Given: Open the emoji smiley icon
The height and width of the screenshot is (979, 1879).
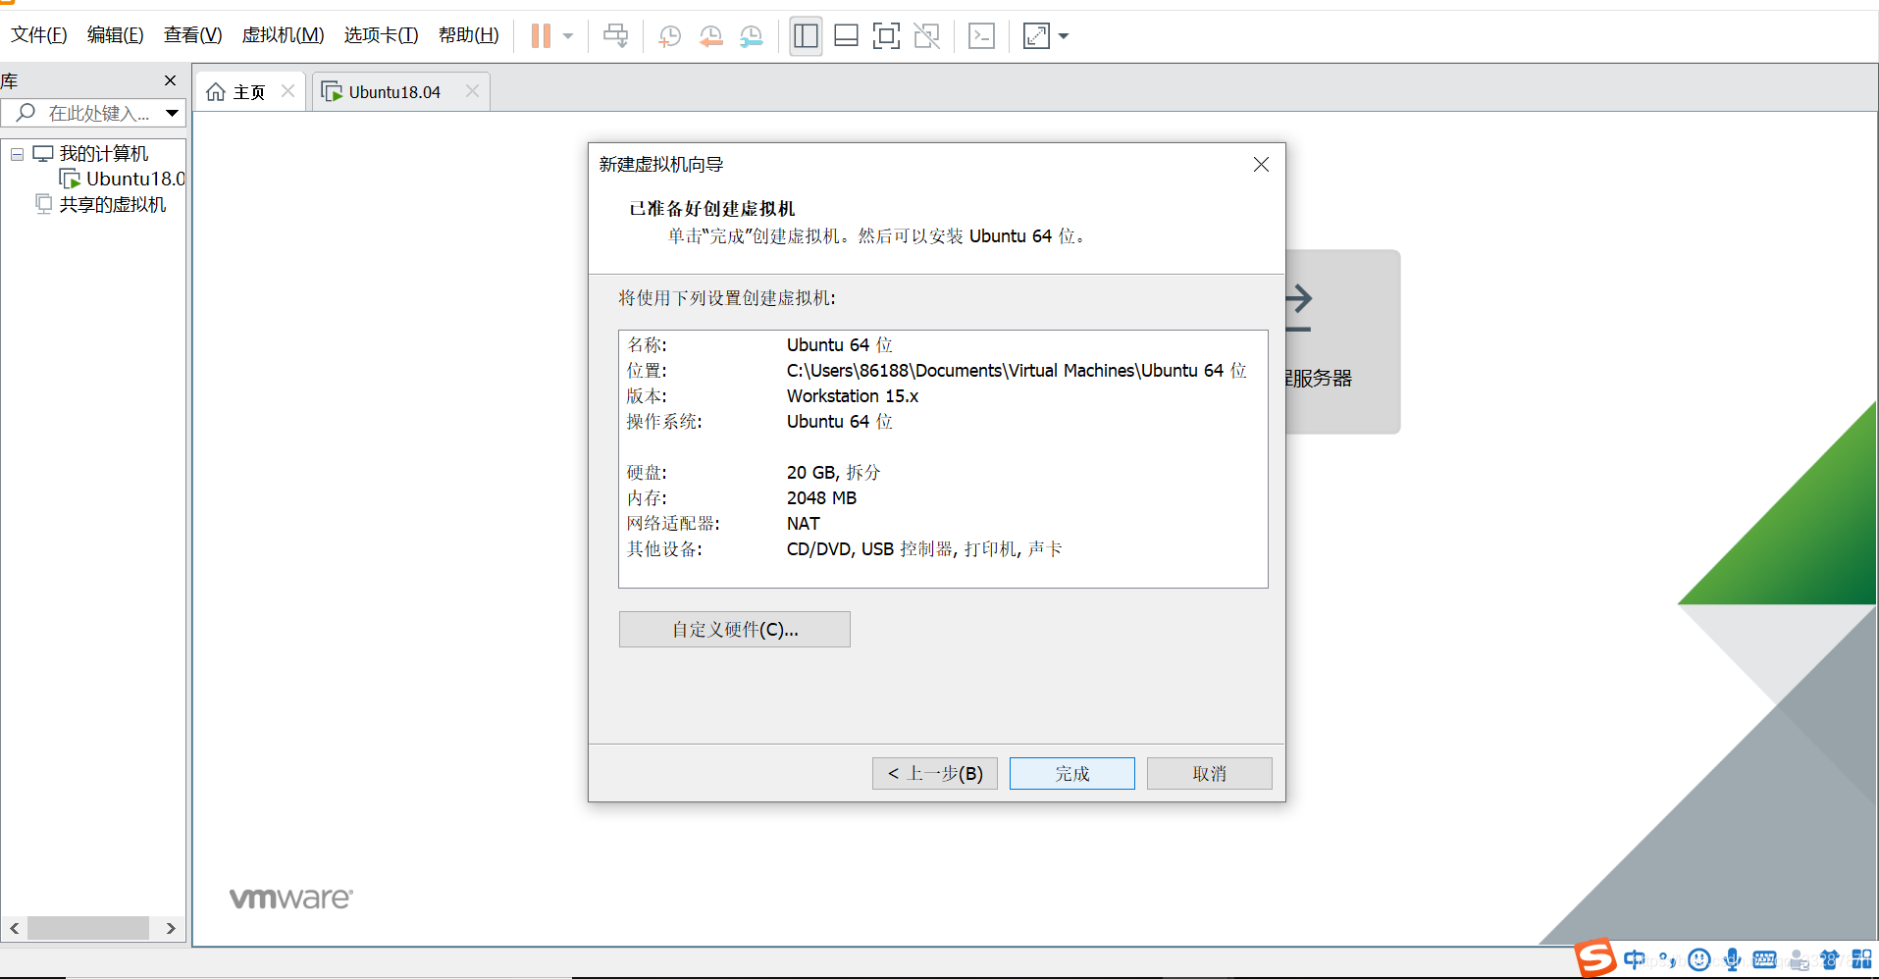Looking at the screenshot, I should pos(1700,959).
